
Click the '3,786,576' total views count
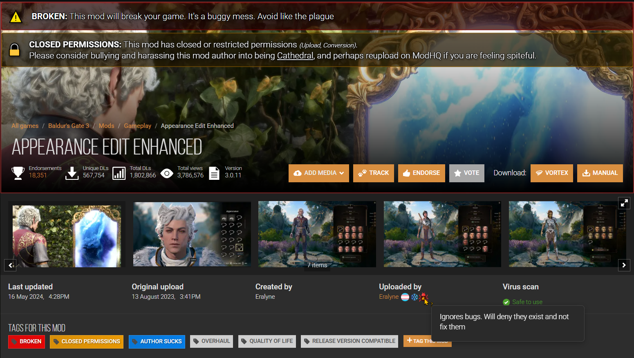tap(190, 175)
